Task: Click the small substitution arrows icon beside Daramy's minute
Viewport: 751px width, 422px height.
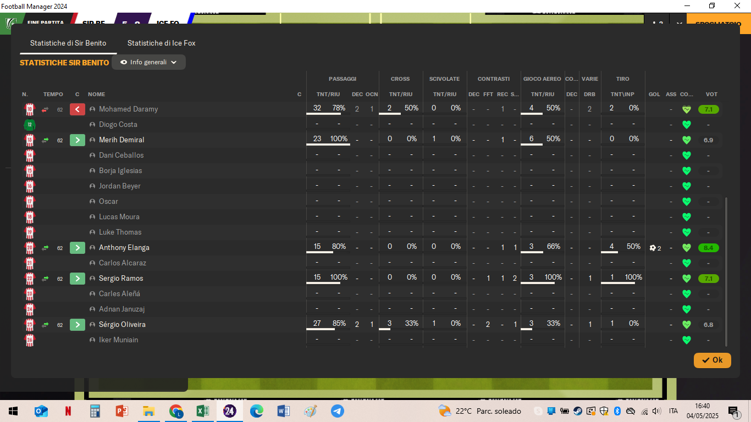Action: click(45, 109)
